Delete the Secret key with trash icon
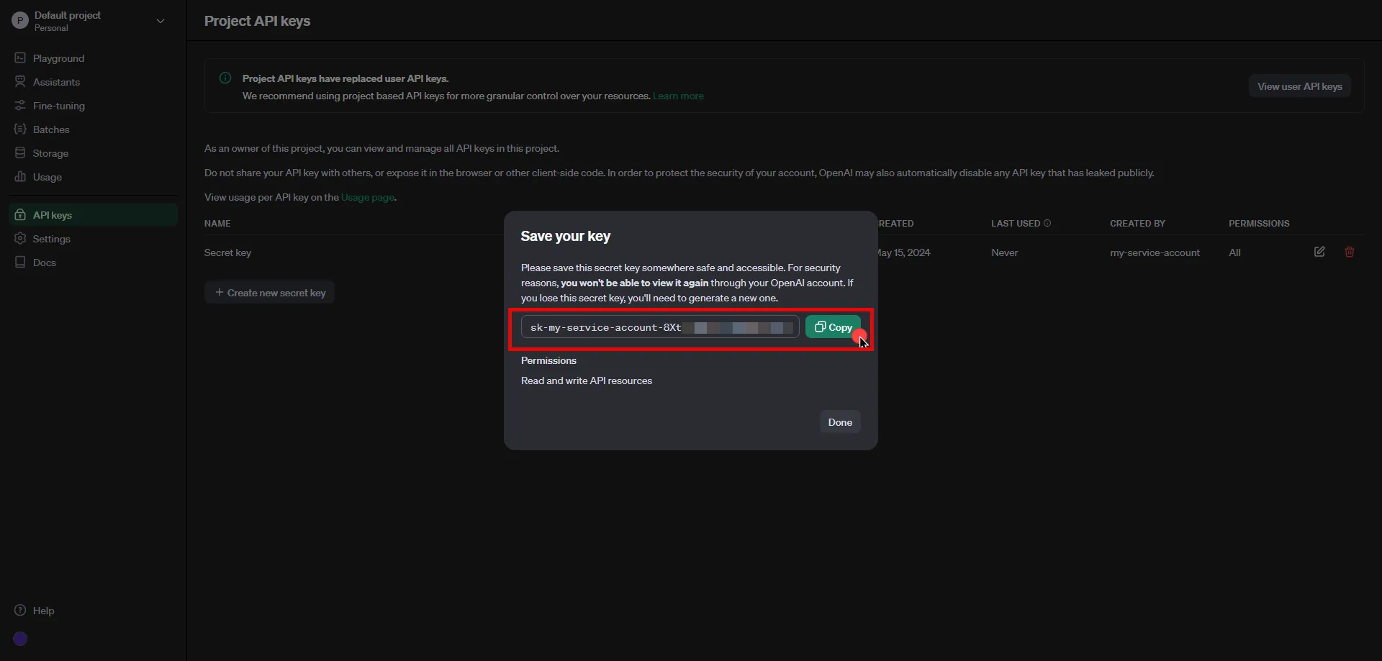The width and height of the screenshot is (1382, 661). point(1350,252)
